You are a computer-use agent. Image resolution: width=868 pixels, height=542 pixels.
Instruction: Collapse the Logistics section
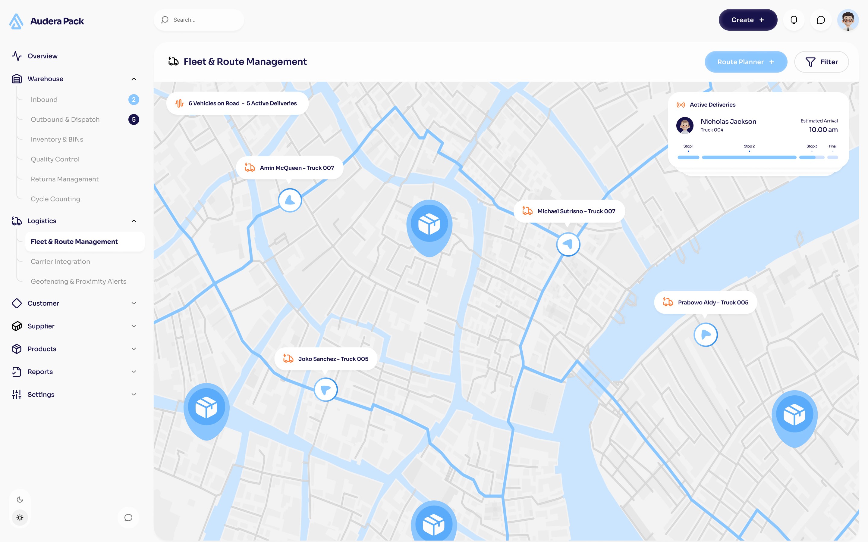(x=134, y=221)
